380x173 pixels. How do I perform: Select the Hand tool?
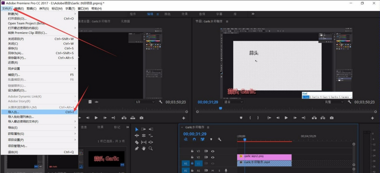[x=144, y=149]
